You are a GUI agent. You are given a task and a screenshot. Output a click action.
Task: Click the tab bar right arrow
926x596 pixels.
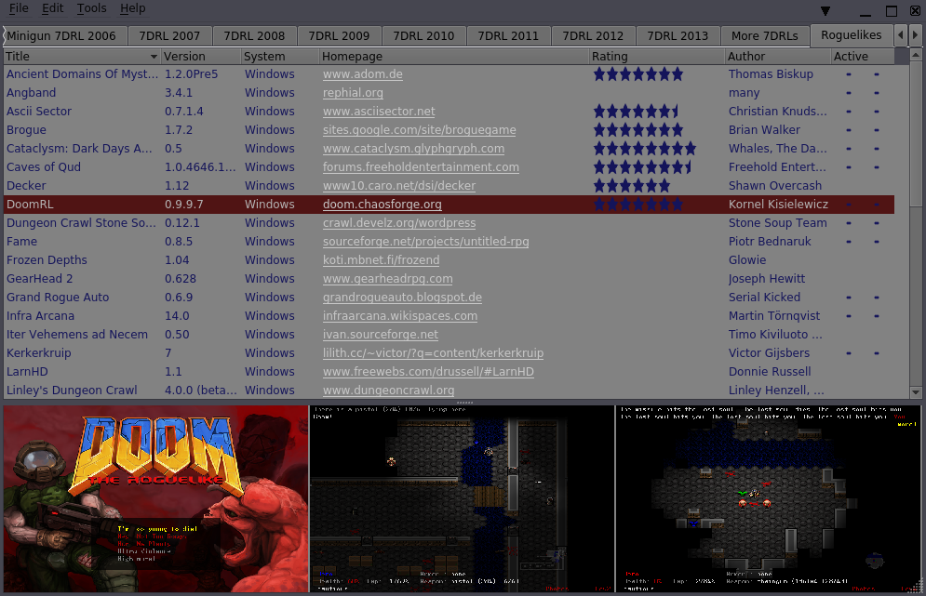click(x=916, y=35)
